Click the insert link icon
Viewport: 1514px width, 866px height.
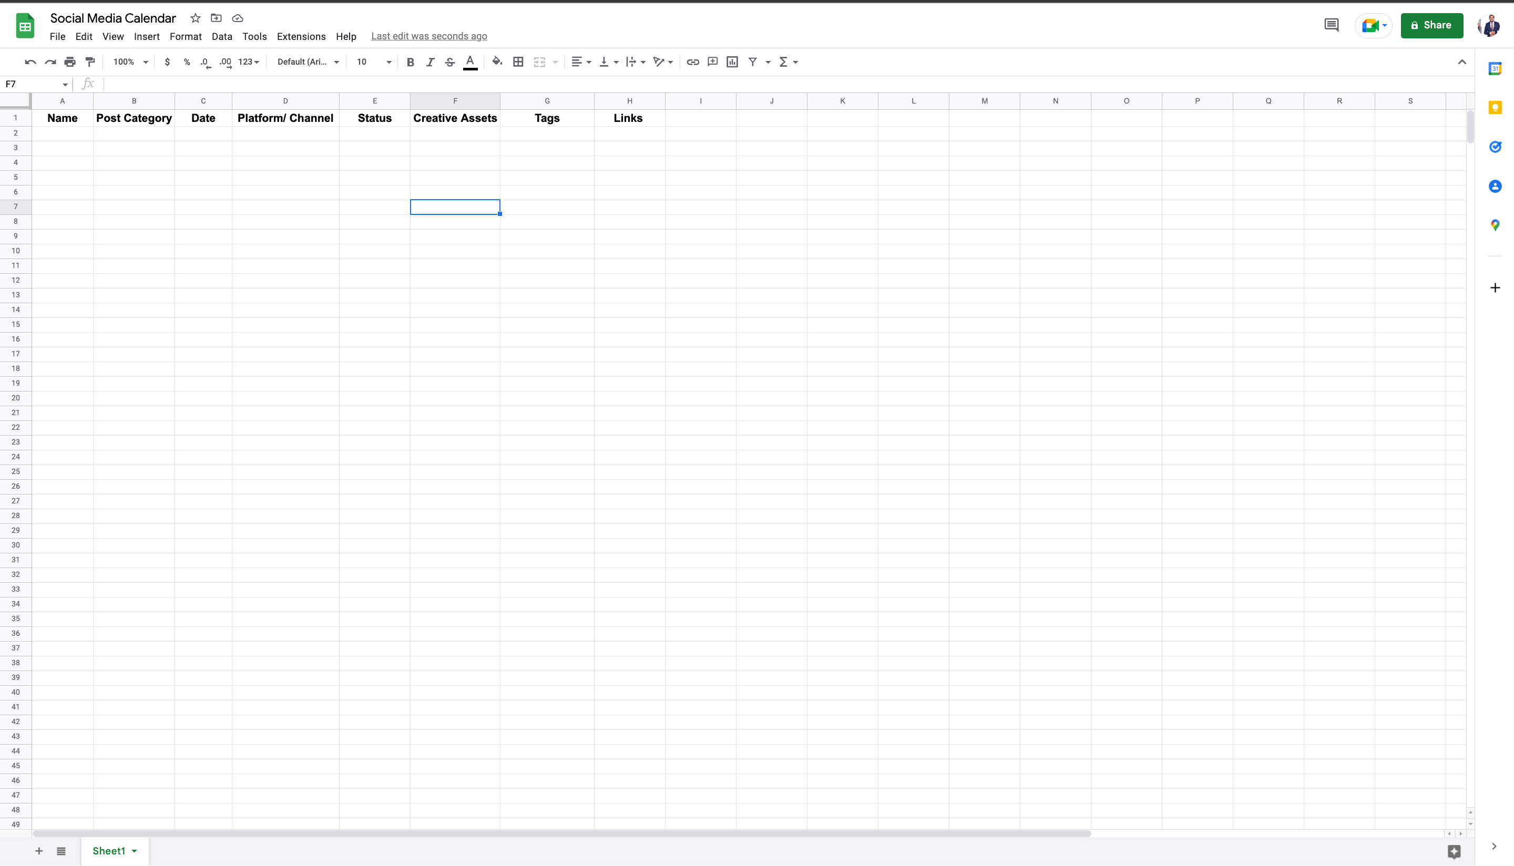click(692, 62)
